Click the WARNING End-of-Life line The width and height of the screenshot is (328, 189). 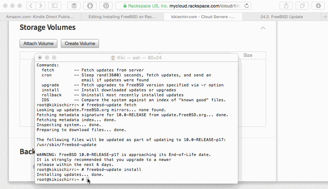pos(124,155)
